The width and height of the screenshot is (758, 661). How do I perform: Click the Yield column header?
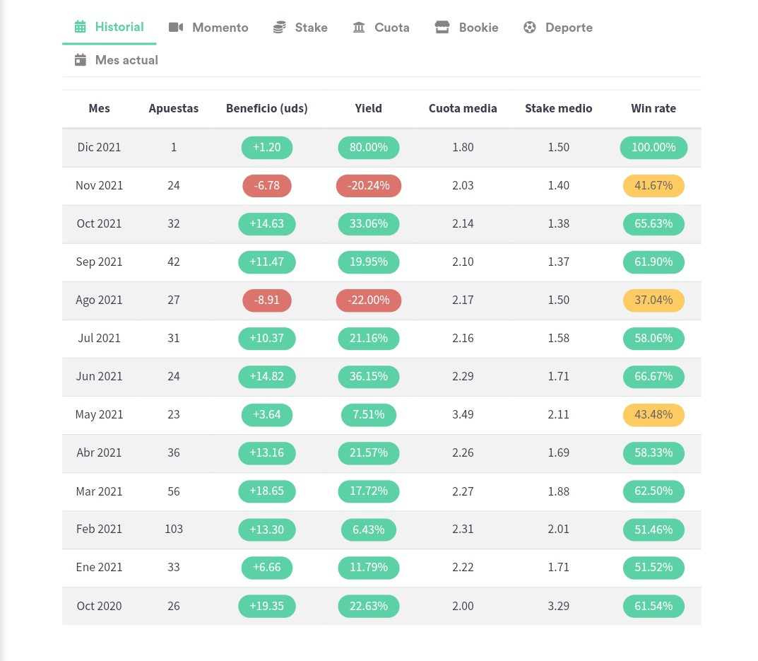coord(368,108)
